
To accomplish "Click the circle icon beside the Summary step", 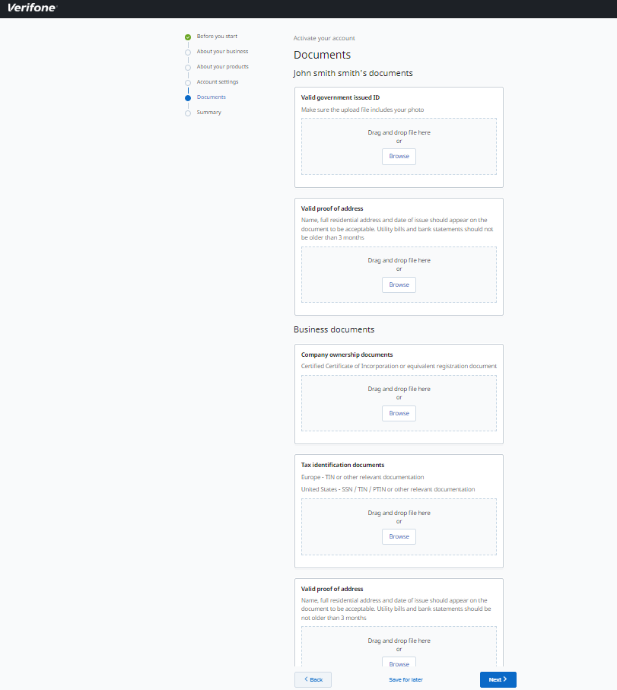I will tap(187, 112).
